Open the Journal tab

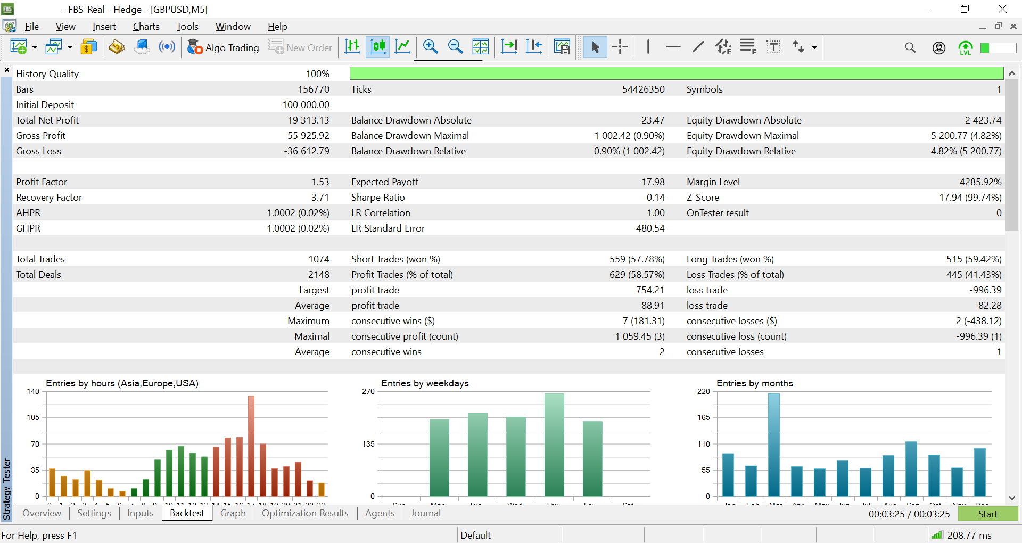[425, 513]
